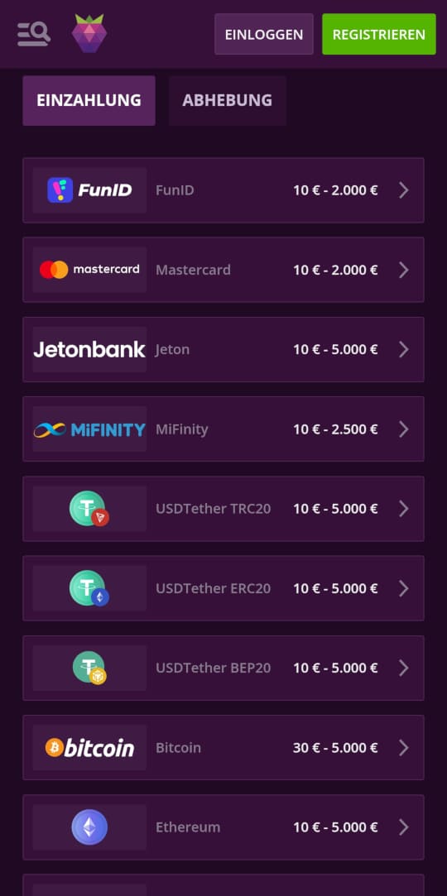447x896 pixels.
Task: Expand the FunID row chevron
Action: pyautogui.click(x=404, y=190)
